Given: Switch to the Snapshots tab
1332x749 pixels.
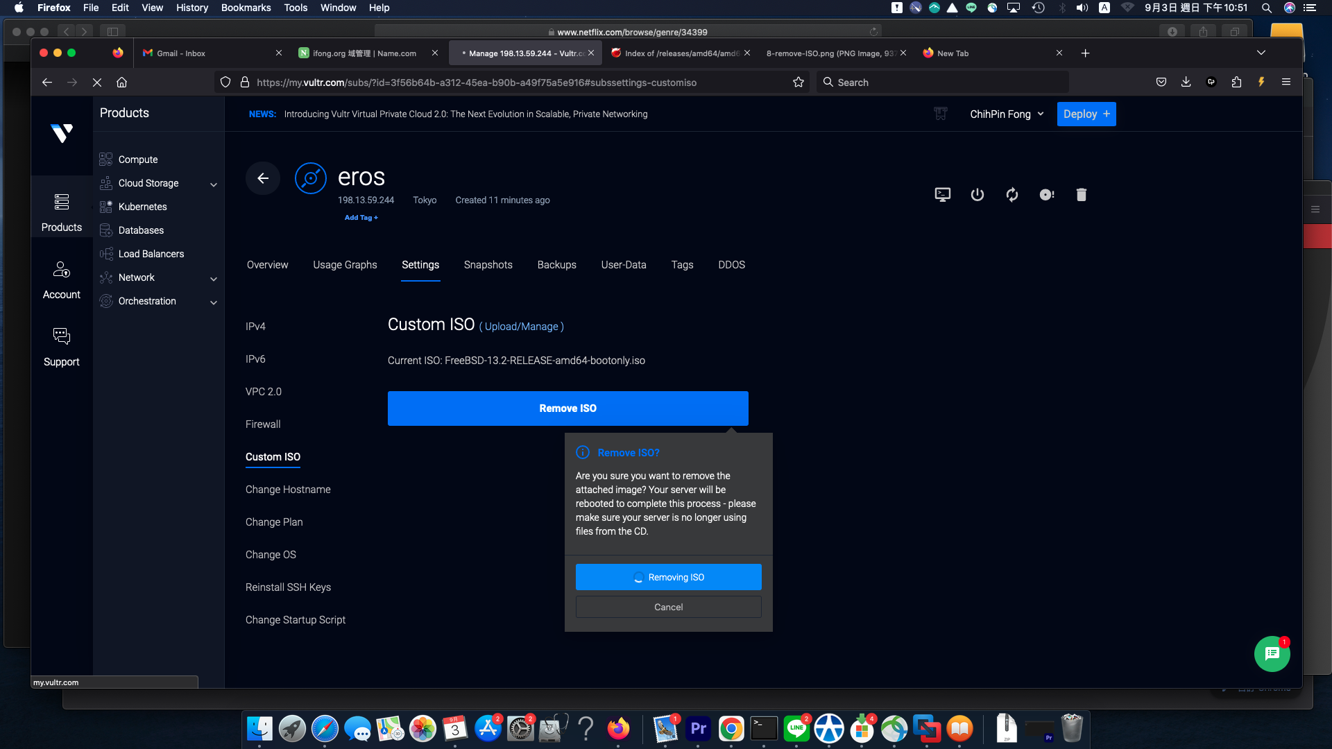Looking at the screenshot, I should (x=488, y=265).
